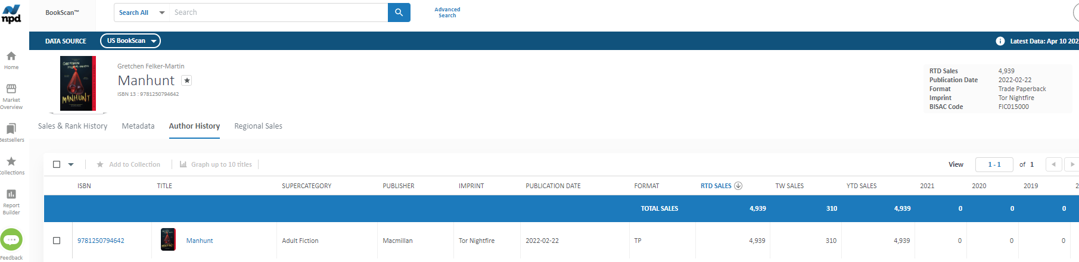Open Bestsellers sidebar icon

[11, 129]
